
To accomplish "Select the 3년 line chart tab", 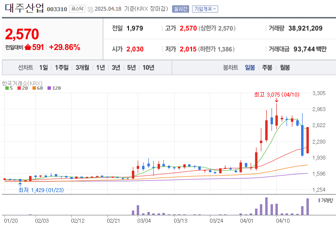I will (116, 68).
